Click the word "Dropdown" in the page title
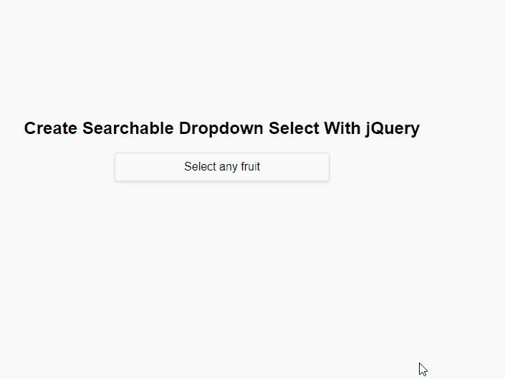The image size is (505, 379). 221,128
